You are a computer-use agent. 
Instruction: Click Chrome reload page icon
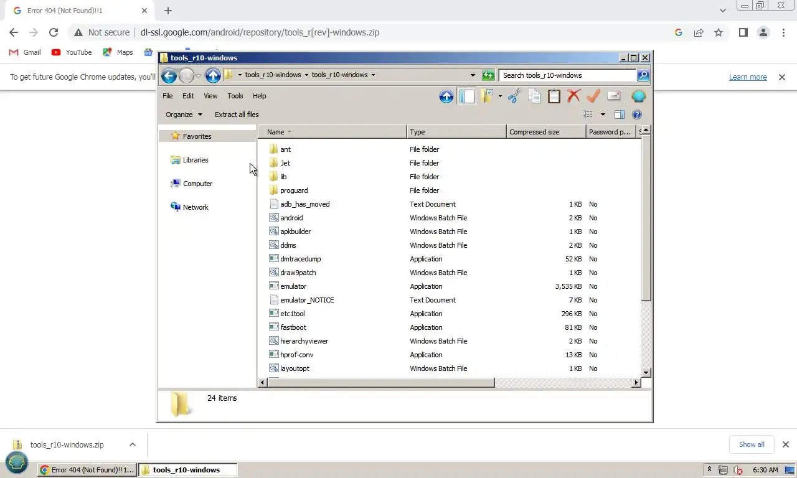click(x=54, y=32)
